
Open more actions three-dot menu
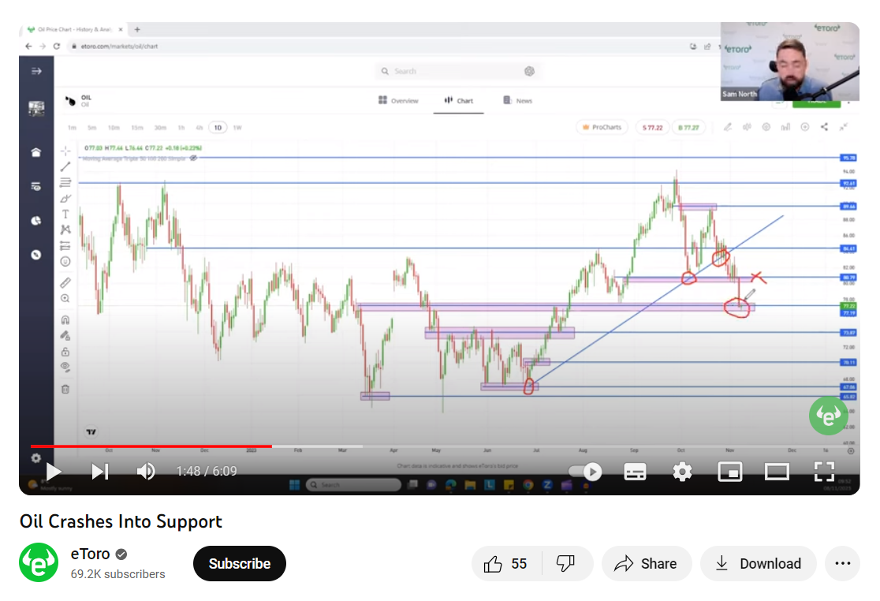coord(842,563)
